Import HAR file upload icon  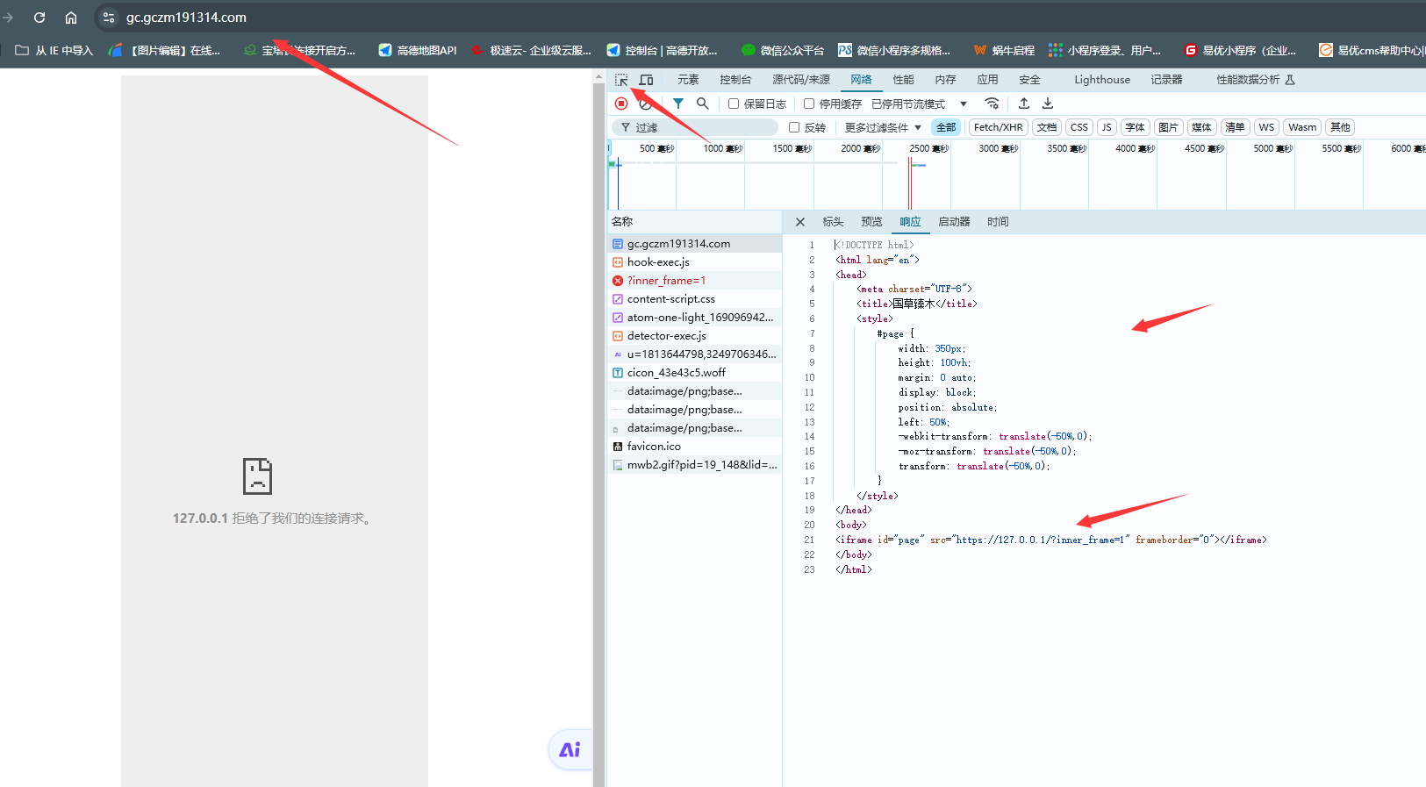(x=1024, y=104)
